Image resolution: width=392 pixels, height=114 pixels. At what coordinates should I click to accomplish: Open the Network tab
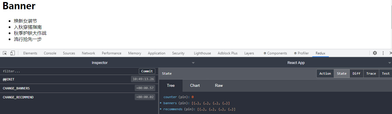coord(88,53)
